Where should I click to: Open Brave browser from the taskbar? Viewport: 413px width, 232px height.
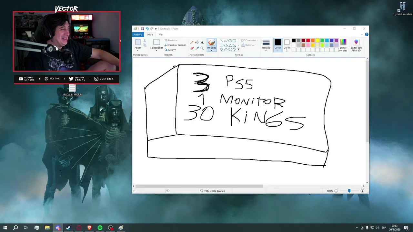coord(90,228)
